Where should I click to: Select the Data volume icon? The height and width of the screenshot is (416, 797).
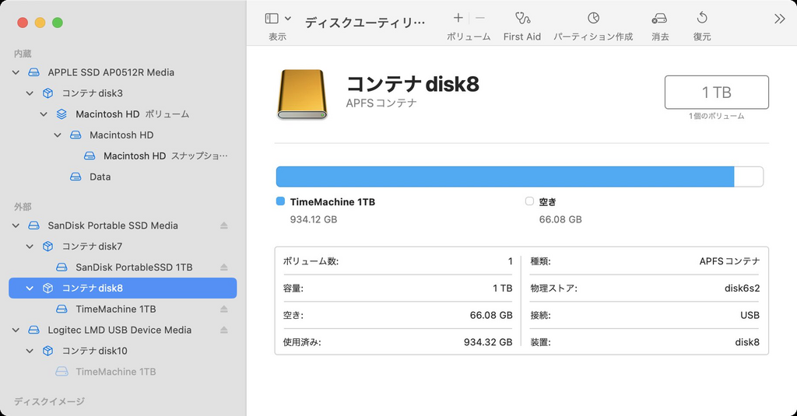coord(75,177)
